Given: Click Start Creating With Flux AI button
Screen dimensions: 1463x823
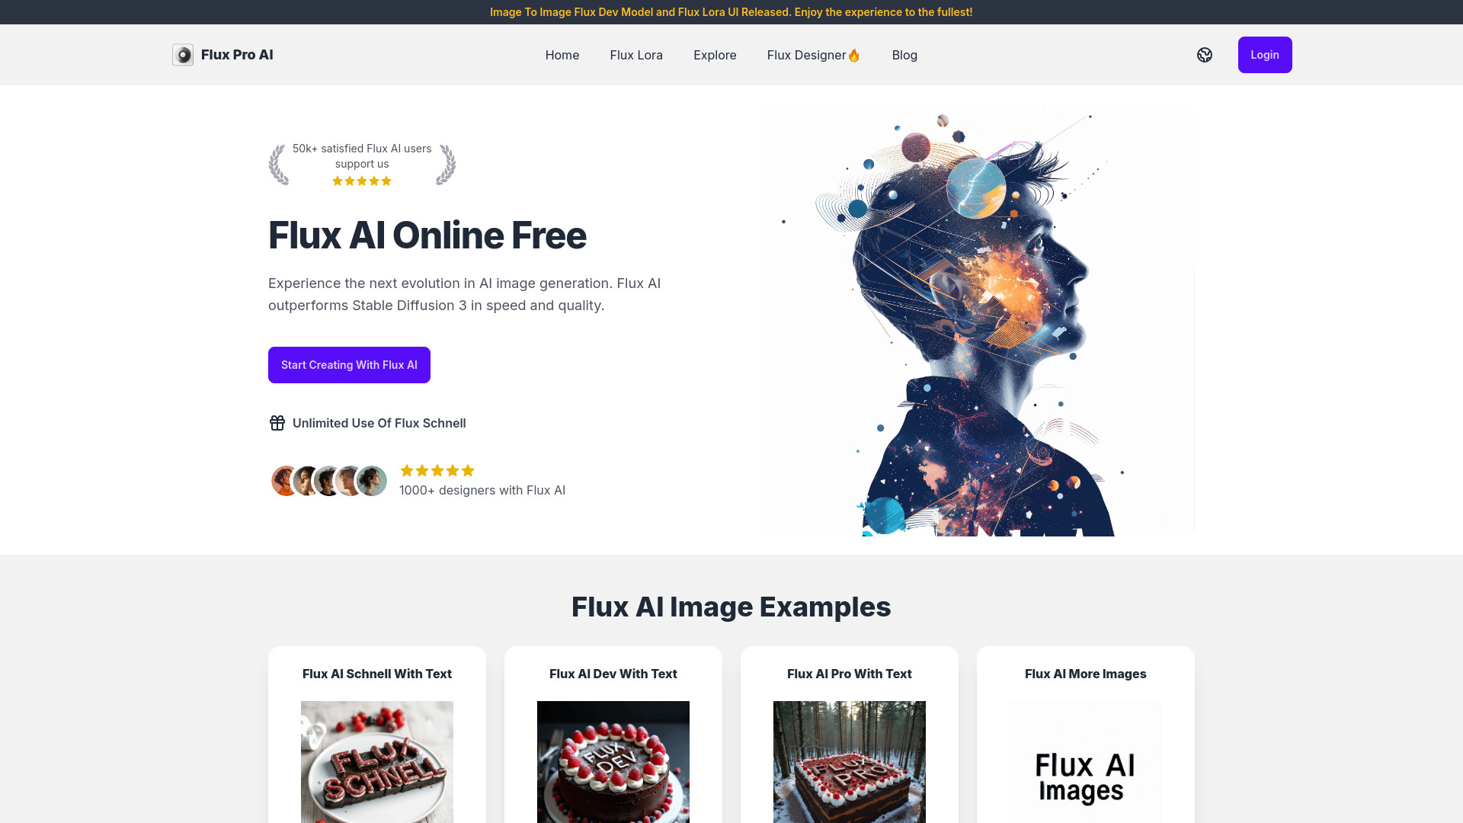Looking at the screenshot, I should click(349, 365).
